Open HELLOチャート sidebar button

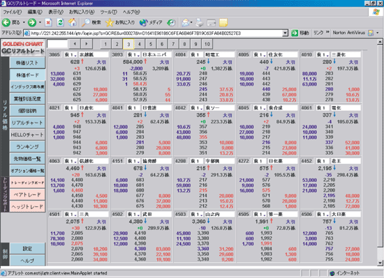[27, 134]
